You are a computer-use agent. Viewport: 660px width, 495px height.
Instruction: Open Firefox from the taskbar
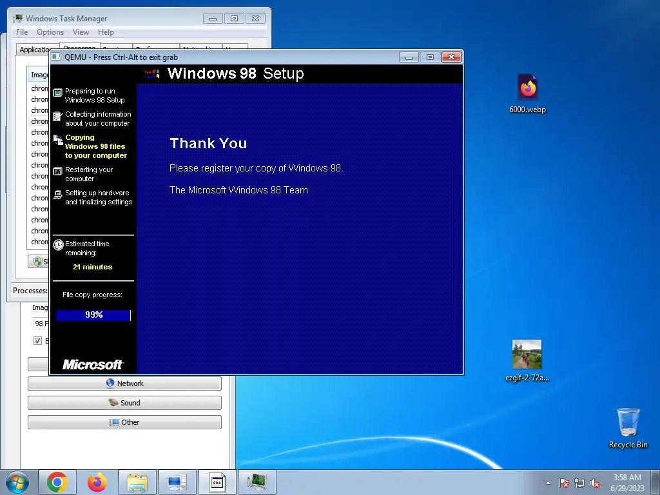97,482
